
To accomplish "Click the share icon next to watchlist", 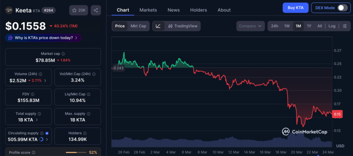I will point(95,10).
